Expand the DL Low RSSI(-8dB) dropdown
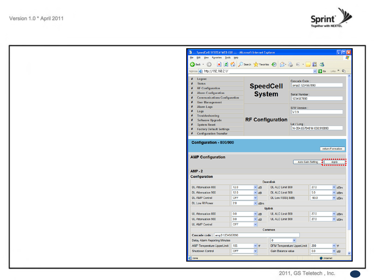The height and width of the screenshot is (280, 374). pos(334,198)
